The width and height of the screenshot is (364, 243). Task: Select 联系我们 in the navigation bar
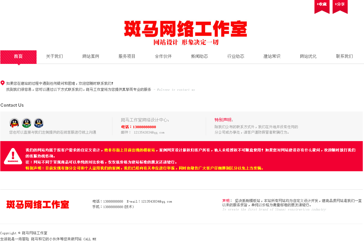344,56
